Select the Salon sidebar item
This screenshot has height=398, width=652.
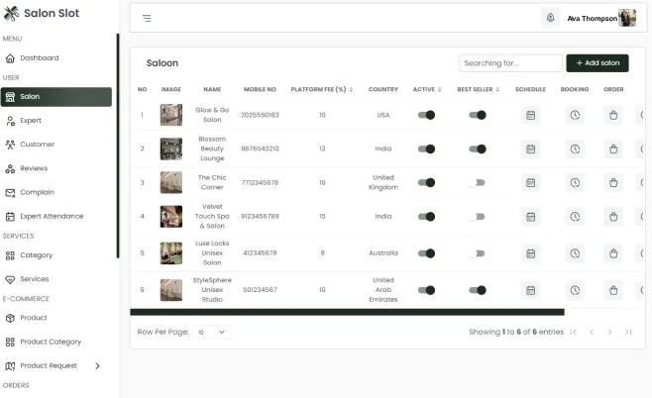click(56, 97)
